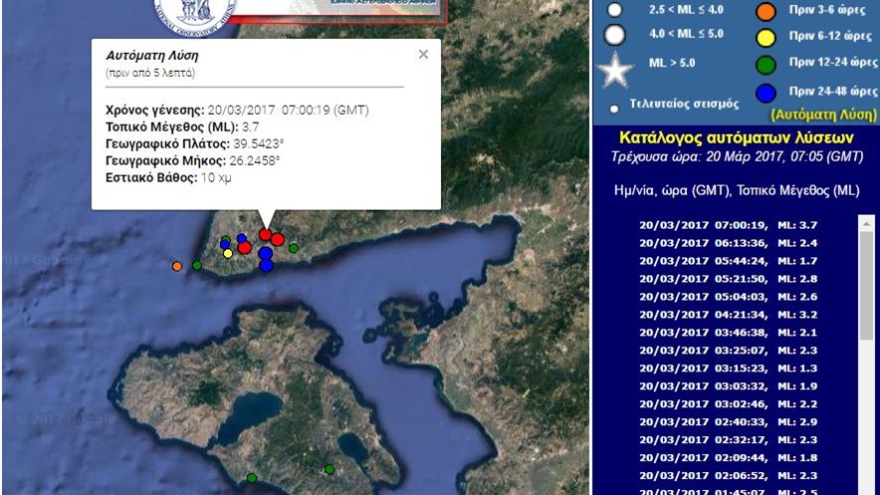
Task: Click the orange earthquake marker in the sea
Action: coord(177,266)
